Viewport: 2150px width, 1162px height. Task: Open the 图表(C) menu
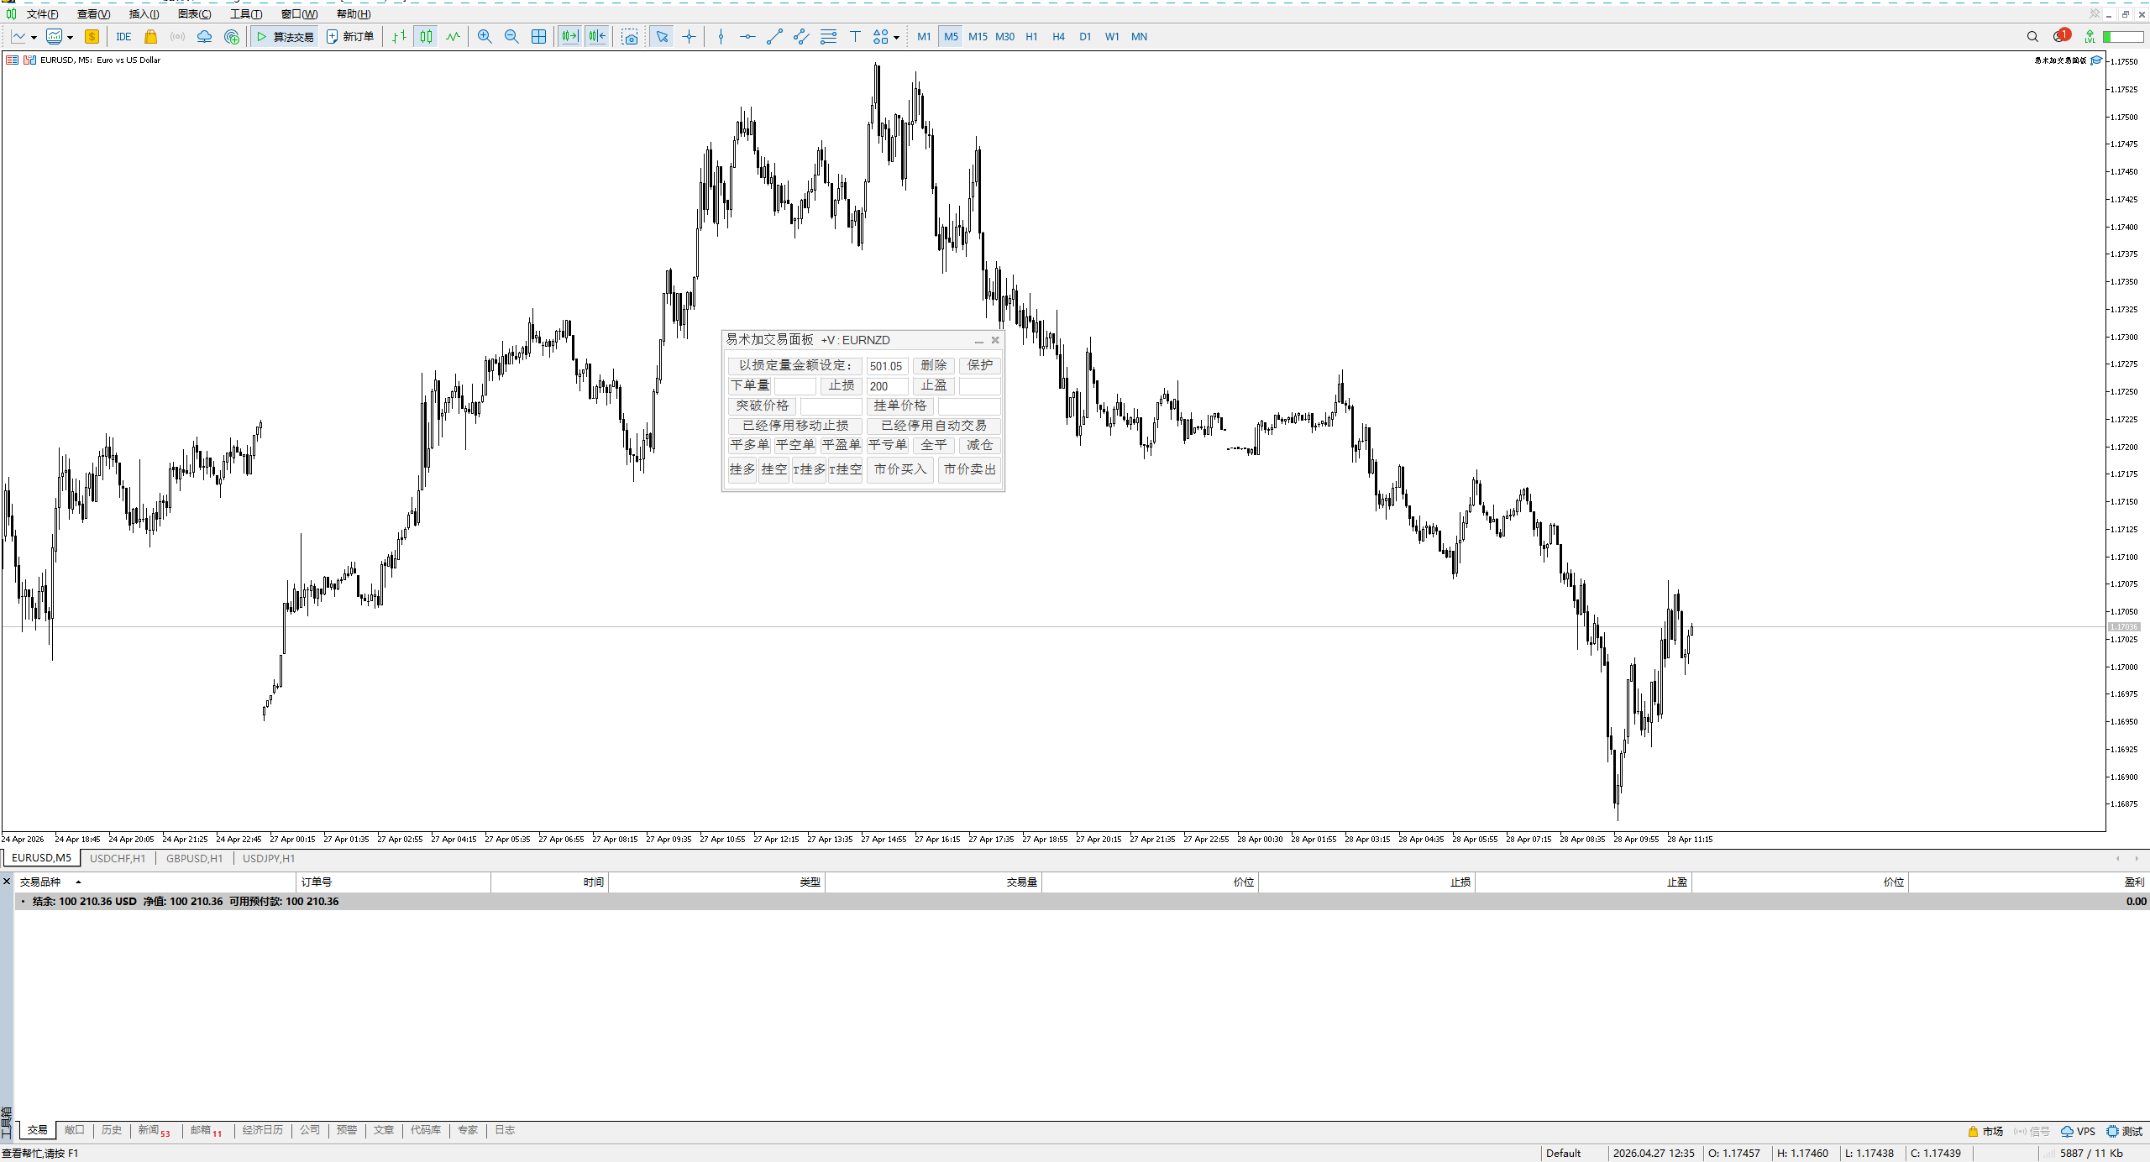(194, 13)
